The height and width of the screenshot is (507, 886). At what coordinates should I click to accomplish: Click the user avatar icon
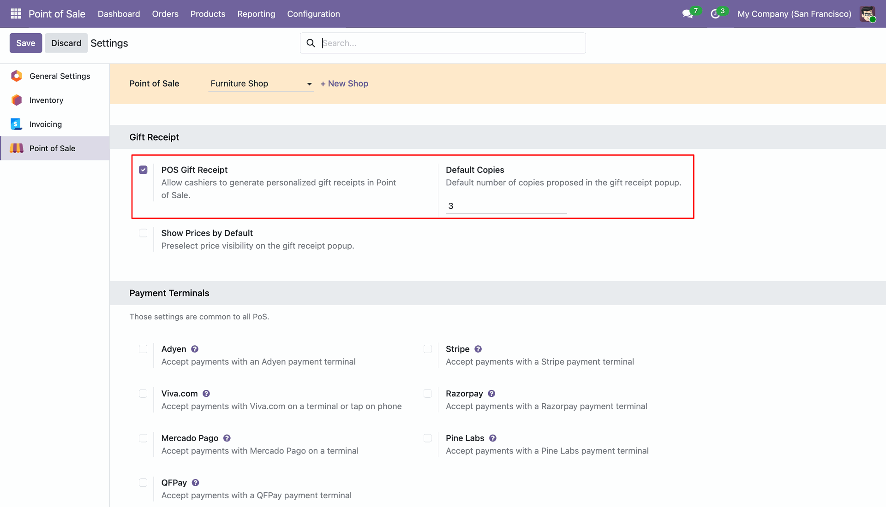point(868,14)
